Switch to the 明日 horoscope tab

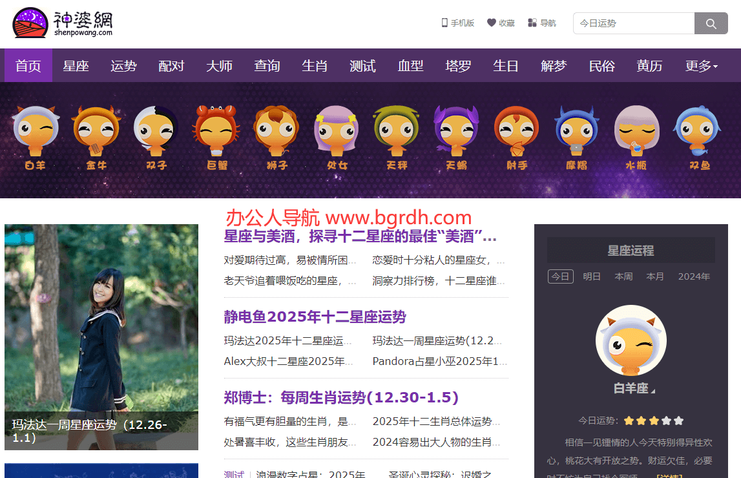(x=592, y=276)
